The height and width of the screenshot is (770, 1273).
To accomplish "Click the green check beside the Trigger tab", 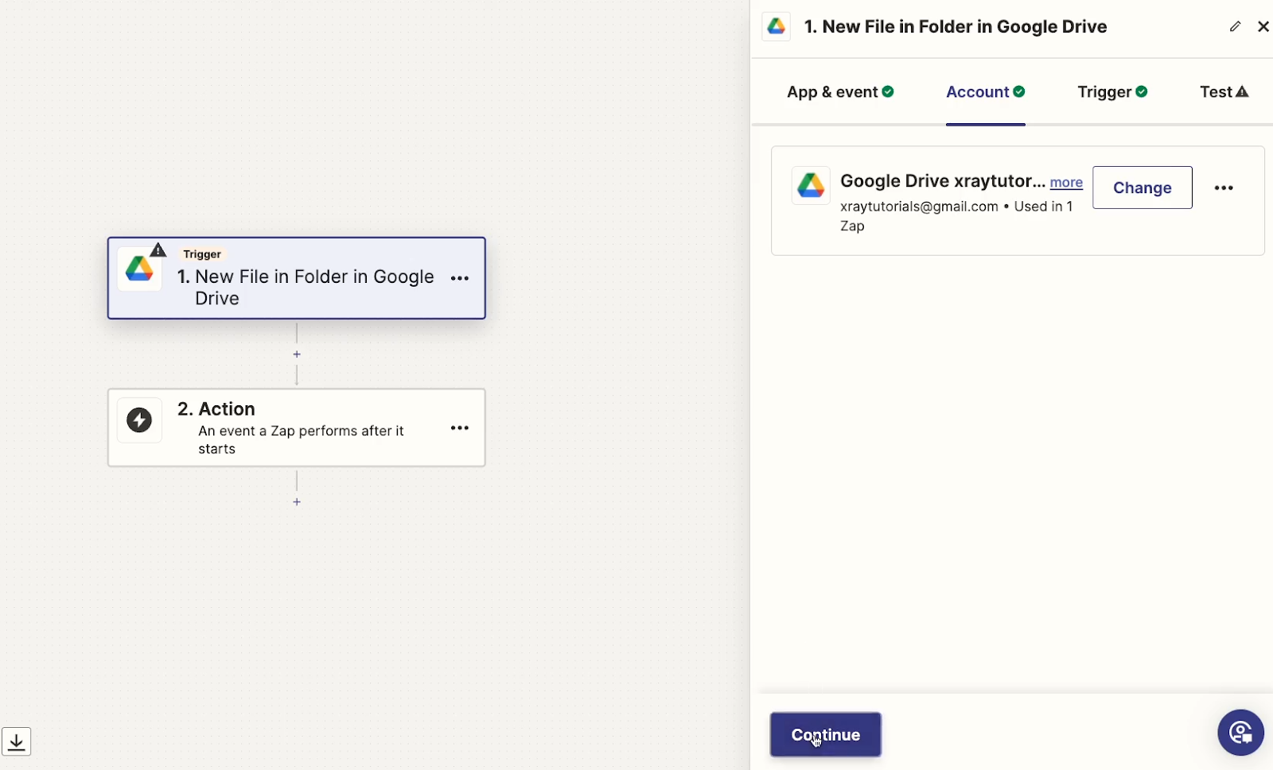I will pyautogui.click(x=1142, y=92).
